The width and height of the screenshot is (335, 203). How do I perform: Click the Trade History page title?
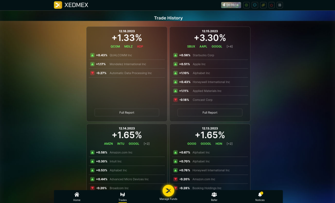[x=168, y=18]
